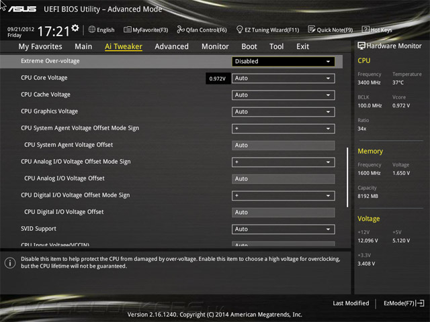Click +5V value 5.120 V
Screen dimensions: 430x322
tap(401, 240)
